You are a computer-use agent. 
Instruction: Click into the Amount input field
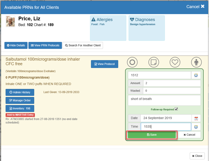coord(172,83)
